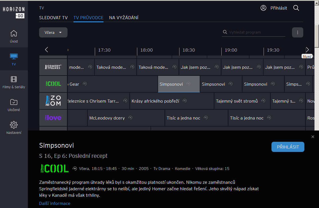Viewport: 319px width, 208px height.
Task: Go to Uložené saved items
Action: pos(14,105)
